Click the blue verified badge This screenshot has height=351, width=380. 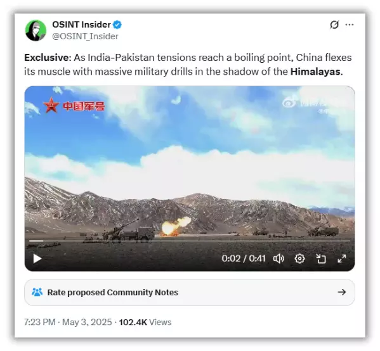click(117, 25)
